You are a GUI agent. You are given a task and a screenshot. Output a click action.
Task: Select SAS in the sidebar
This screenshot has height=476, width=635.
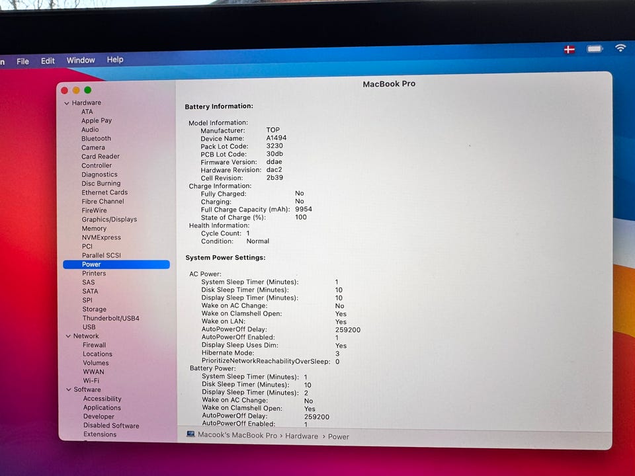88,282
